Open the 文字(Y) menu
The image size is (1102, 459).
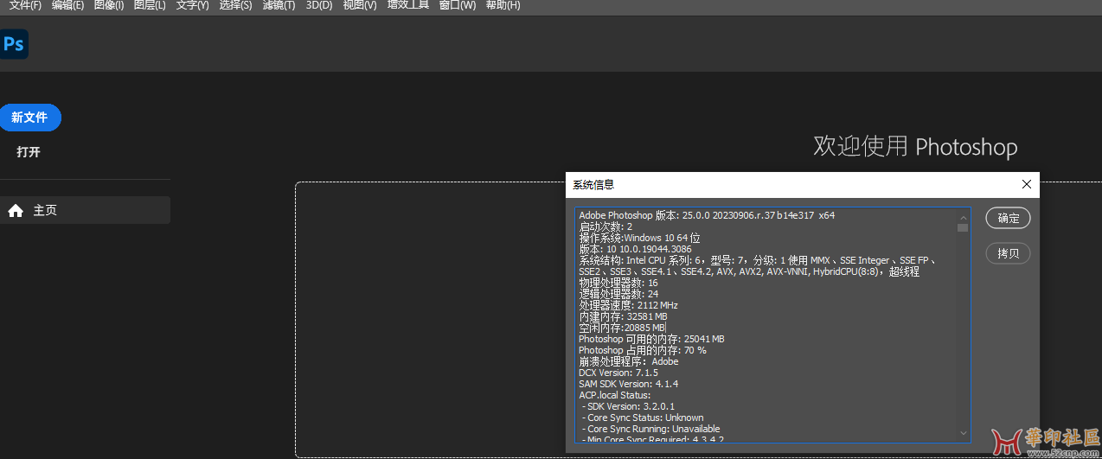coord(192,5)
